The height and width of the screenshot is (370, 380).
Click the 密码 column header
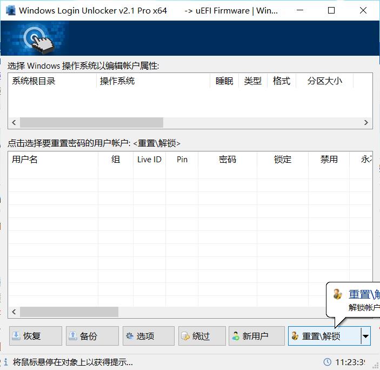click(228, 160)
